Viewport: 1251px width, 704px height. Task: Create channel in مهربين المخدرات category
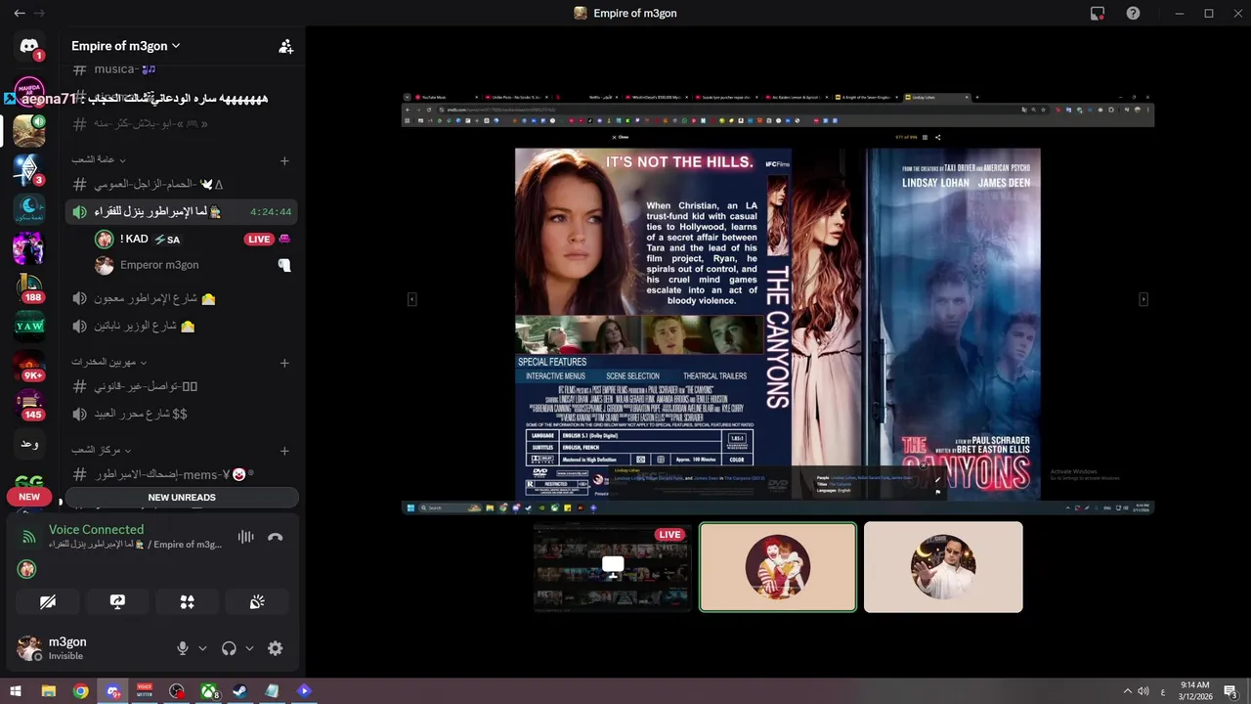point(284,363)
